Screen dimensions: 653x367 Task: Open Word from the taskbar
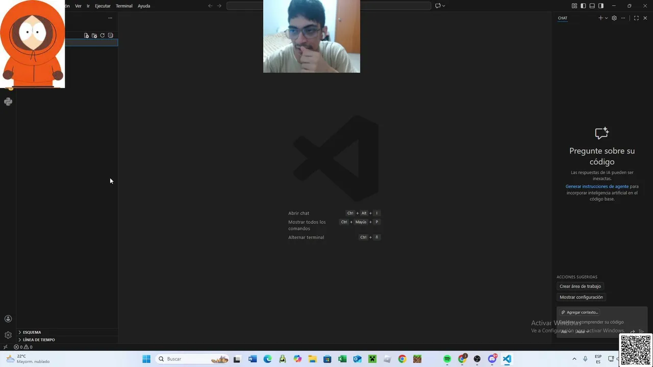tap(252, 359)
